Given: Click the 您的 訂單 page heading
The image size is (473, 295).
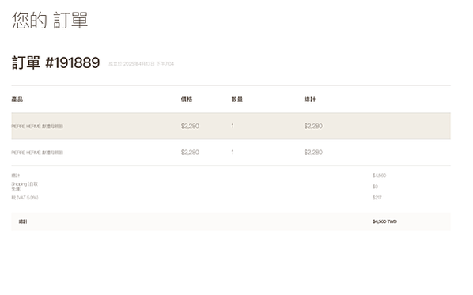Looking at the screenshot, I should pos(50,21).
